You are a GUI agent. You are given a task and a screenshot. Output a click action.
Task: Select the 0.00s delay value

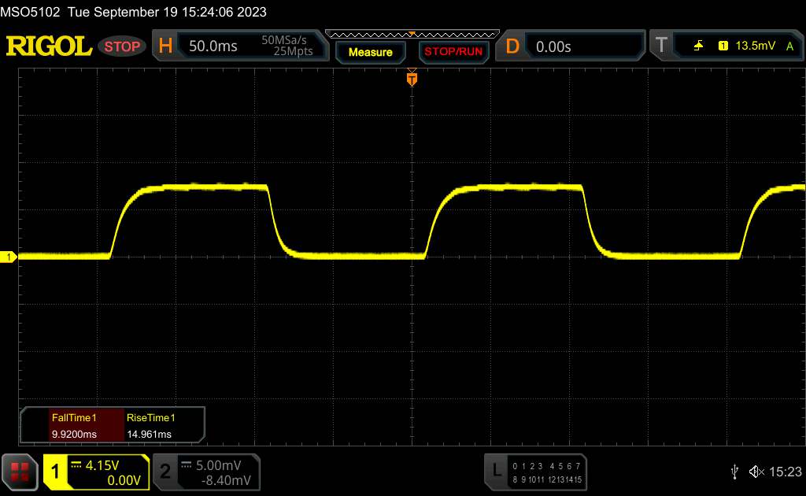coord(553,46)
